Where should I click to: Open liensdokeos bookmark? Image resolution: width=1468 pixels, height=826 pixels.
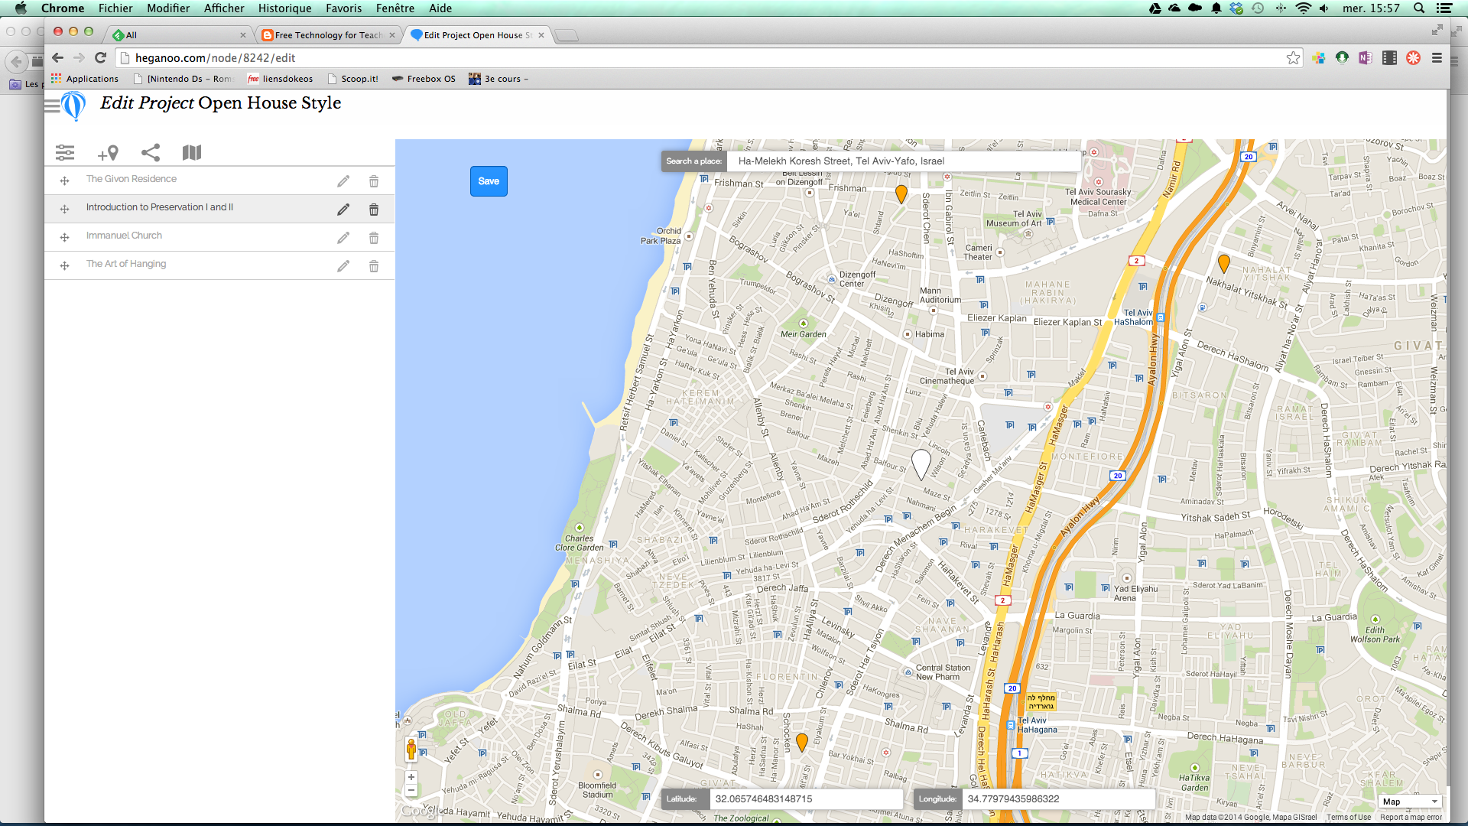pos(280,79)
